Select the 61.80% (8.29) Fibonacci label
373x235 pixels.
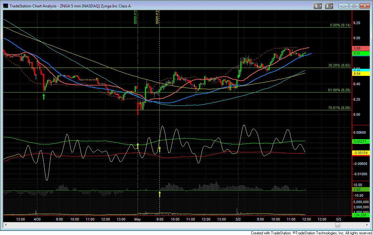[x=339, y=90]
